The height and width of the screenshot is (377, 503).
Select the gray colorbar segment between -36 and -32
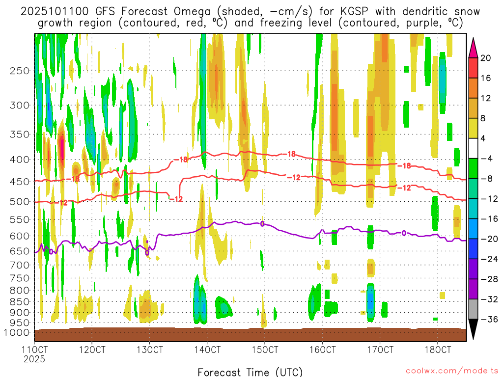[x=474, y=309]
